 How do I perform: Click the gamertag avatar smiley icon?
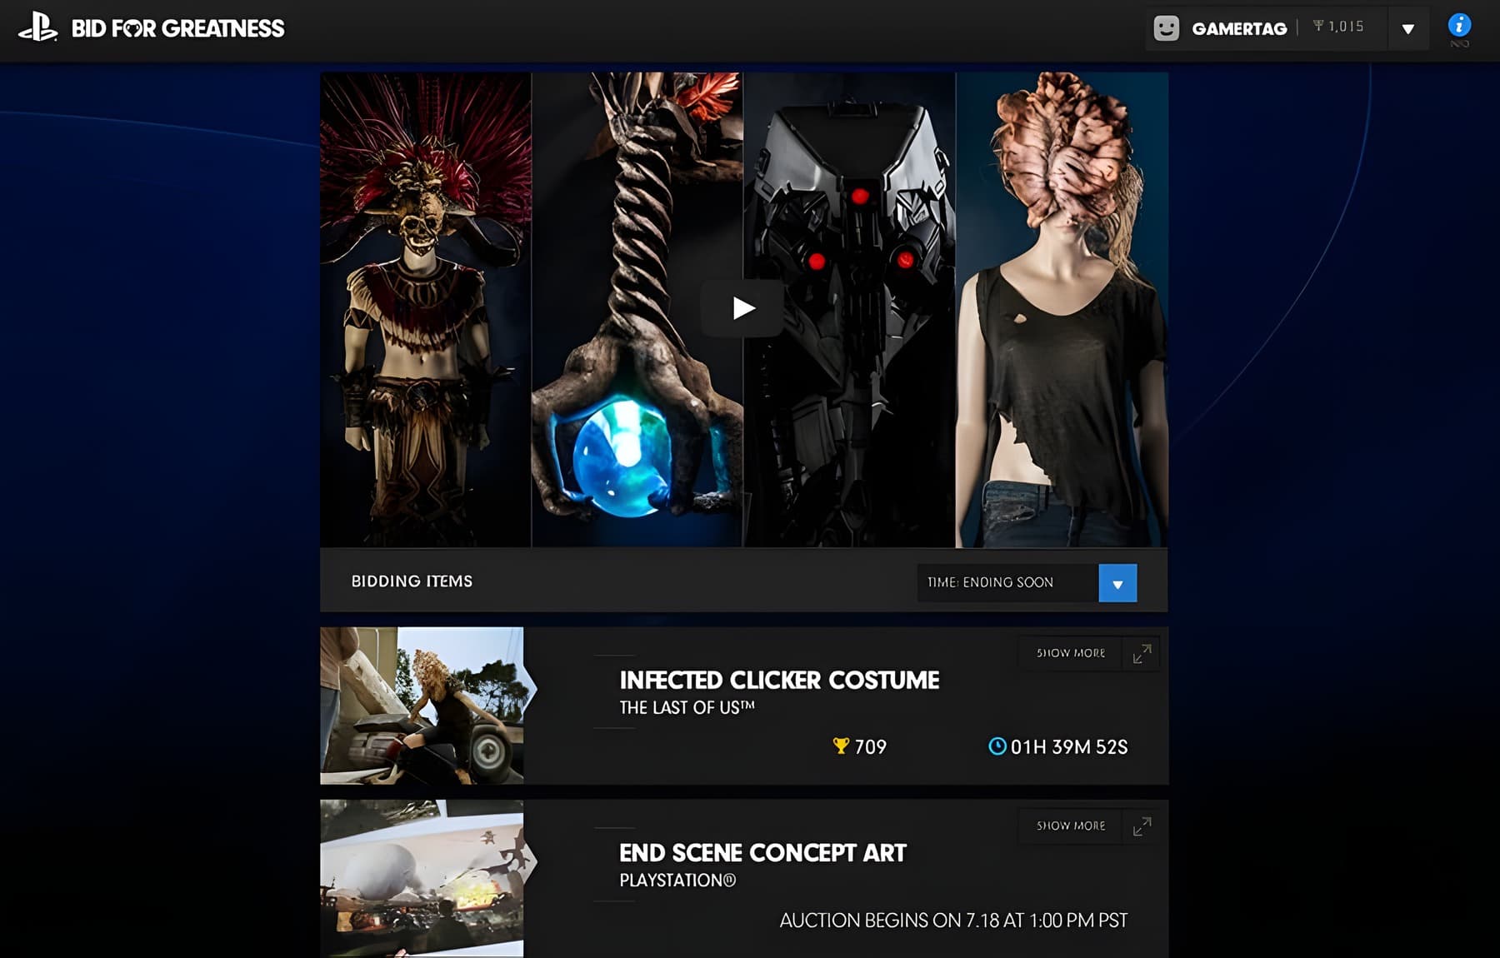click(x=1166, y=28)
